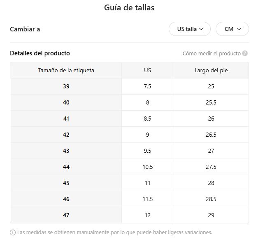Click the help icon beside Cómo medir
Image resolution: width=263 pixels, height=249 pixels.
pos(245,53)
